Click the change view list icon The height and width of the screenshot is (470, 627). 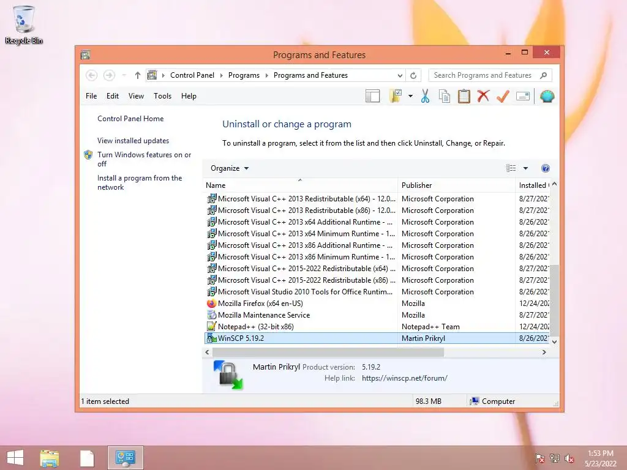pyautogui.click(x=511, y=168)
